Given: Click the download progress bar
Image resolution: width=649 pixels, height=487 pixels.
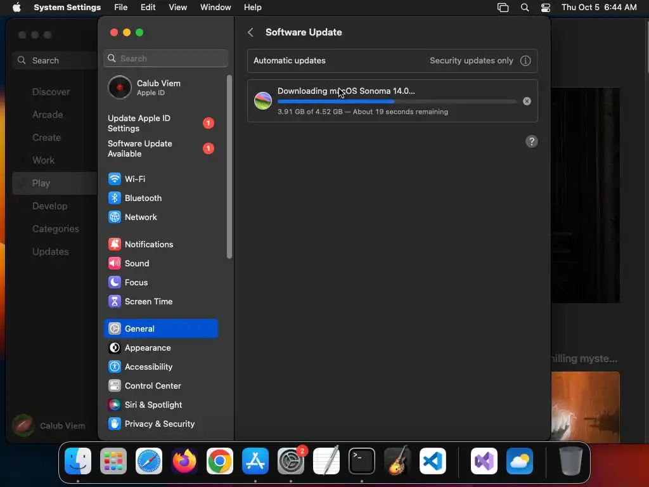Looking at the screenshot, I should (x=397, y=101).
